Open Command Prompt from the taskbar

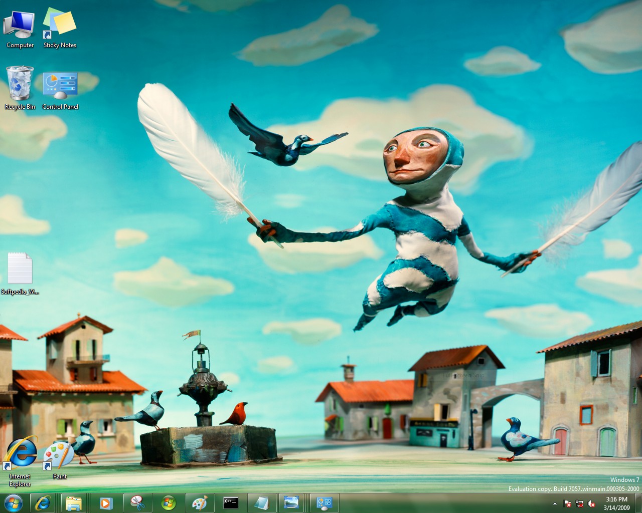coord(231,503)
